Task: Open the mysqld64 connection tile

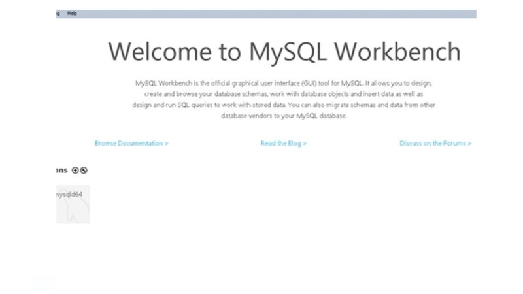Action: point(73,204)
